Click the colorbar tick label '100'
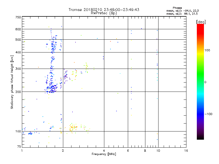This screenshot has width=219, height=164. [207, 50]
